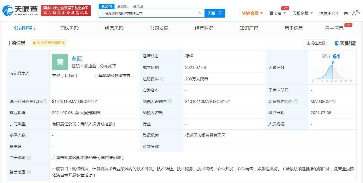Image resolution: width=363 pixels, height=183 pixels.
Task: Open the 上海渡渡网络科技有… company link
Action: click(114, 76)
